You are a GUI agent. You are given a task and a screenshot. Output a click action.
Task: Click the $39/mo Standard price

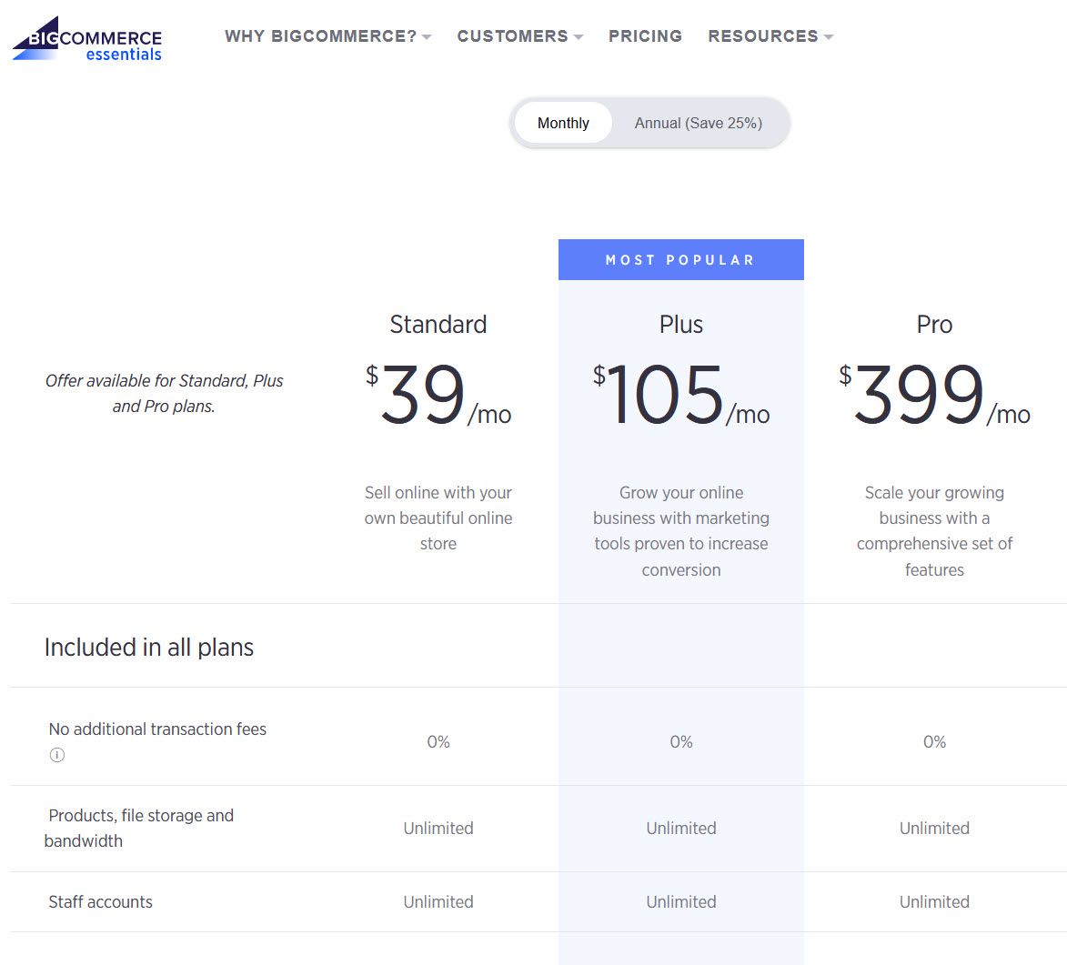[x=438, y=394]
